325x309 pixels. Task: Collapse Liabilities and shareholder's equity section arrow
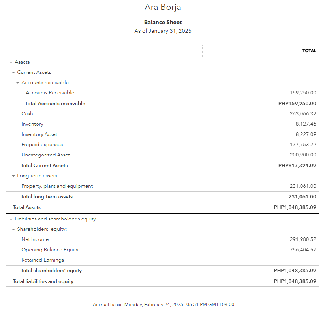pos(11,219)
